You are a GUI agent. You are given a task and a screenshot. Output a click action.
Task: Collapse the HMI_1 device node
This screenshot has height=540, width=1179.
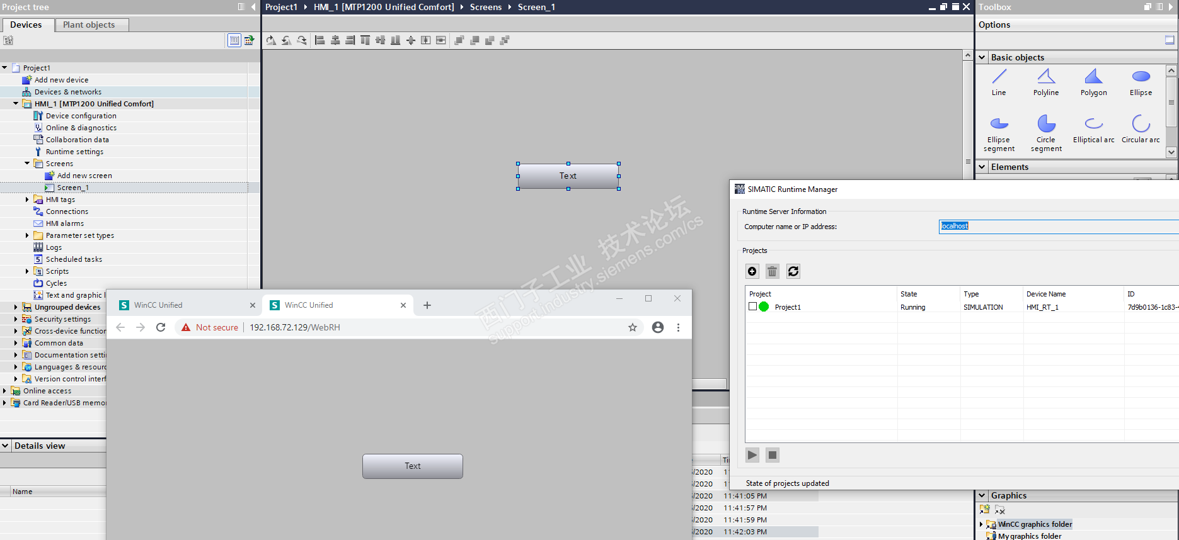[16, 103]
